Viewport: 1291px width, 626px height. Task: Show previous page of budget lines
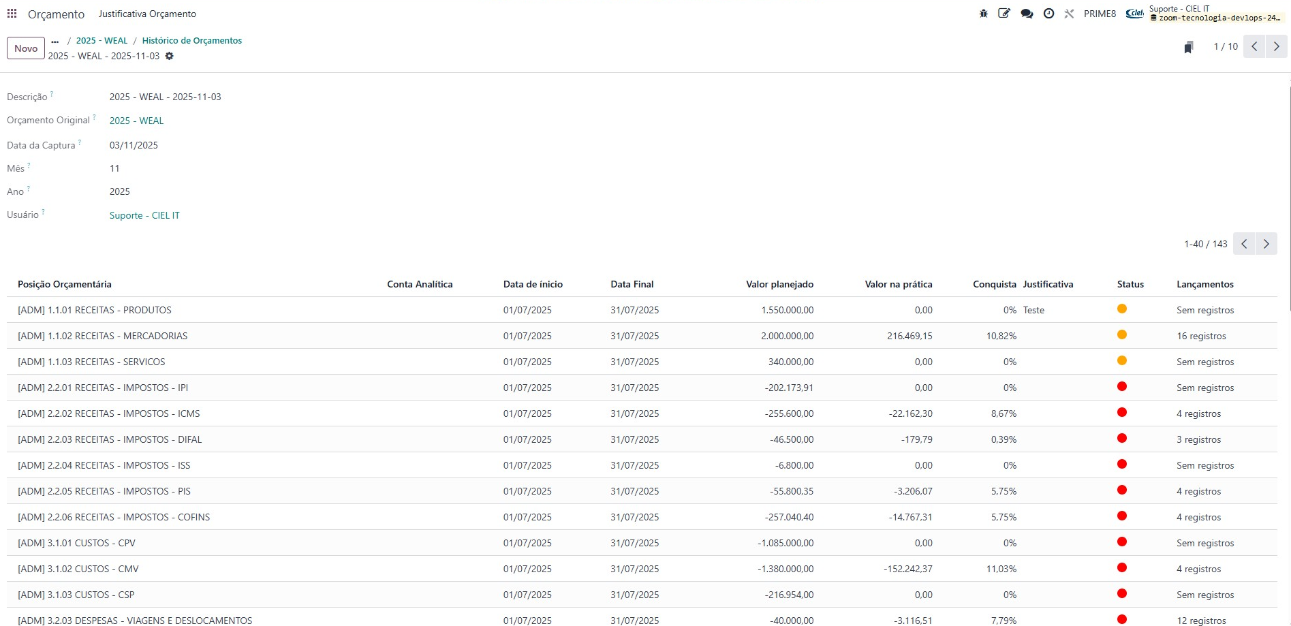pos(1244,244)
